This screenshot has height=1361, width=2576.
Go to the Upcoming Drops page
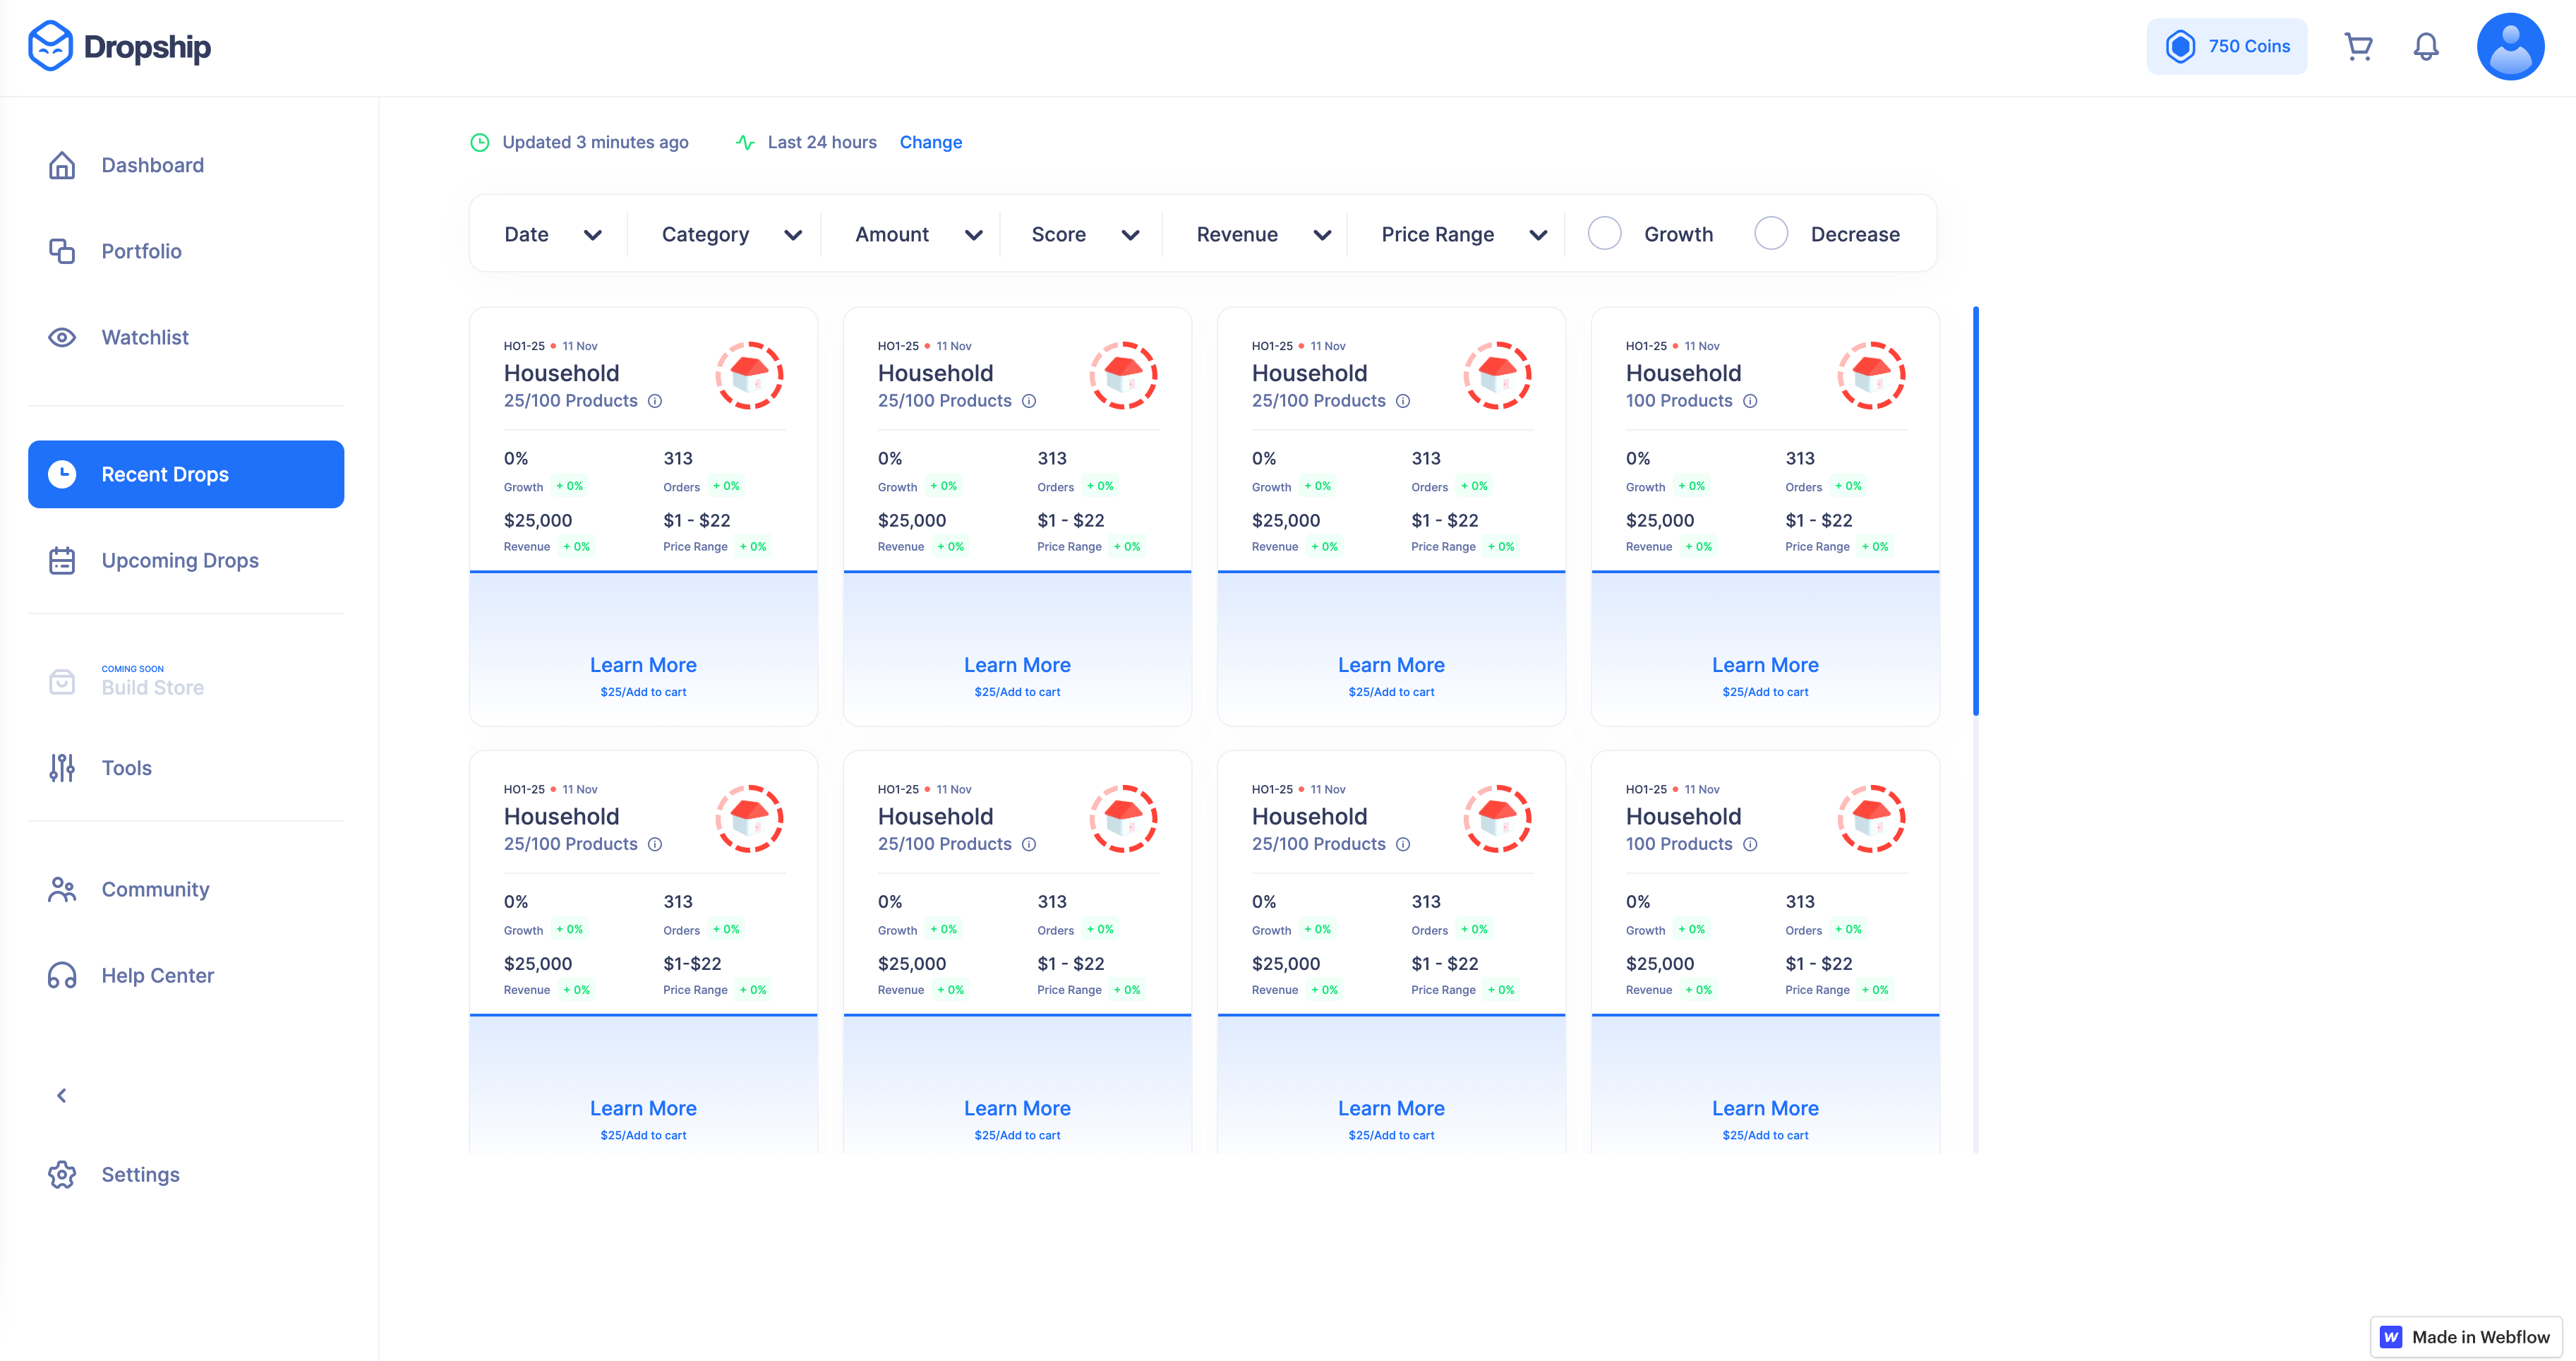(x=180, y=561)
